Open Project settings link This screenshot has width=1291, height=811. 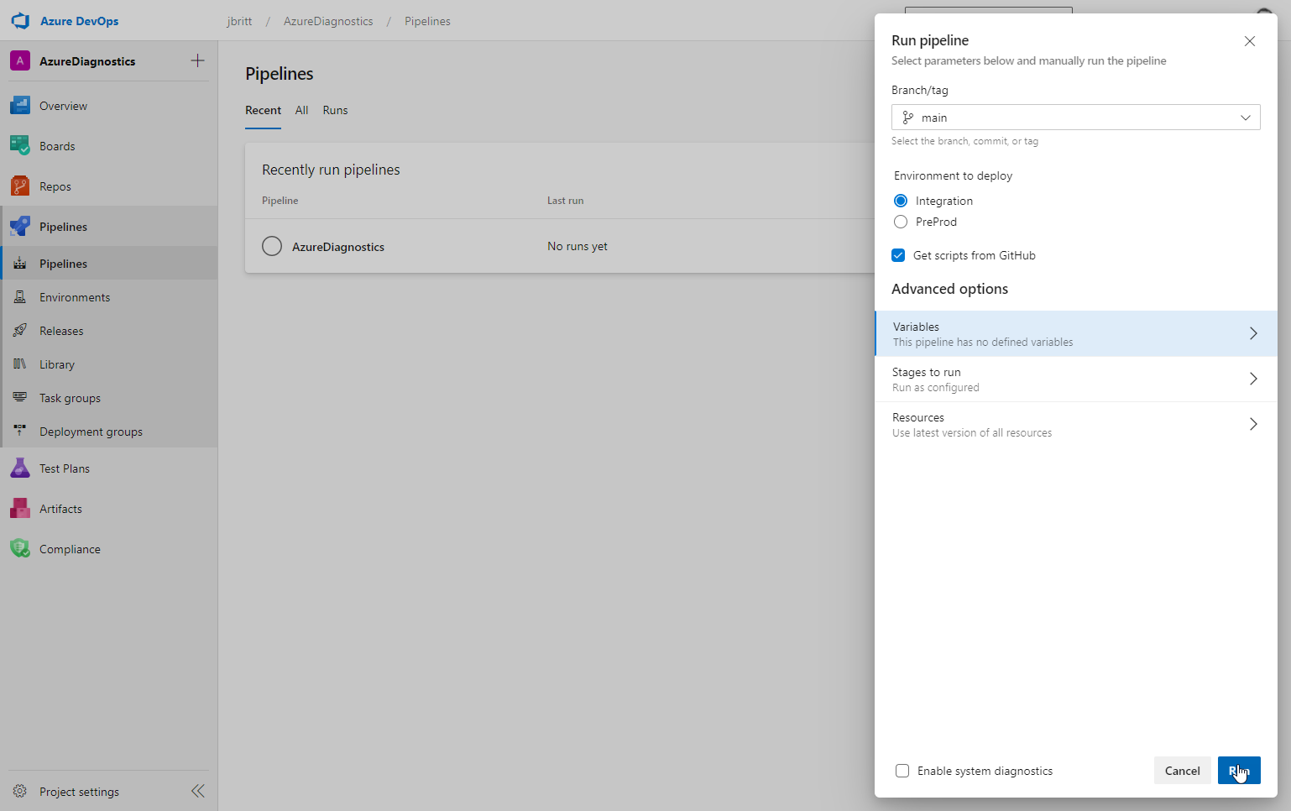pos(79,792)
